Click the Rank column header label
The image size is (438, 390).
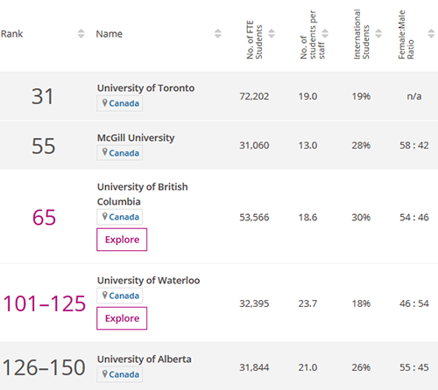pos(11,34)
